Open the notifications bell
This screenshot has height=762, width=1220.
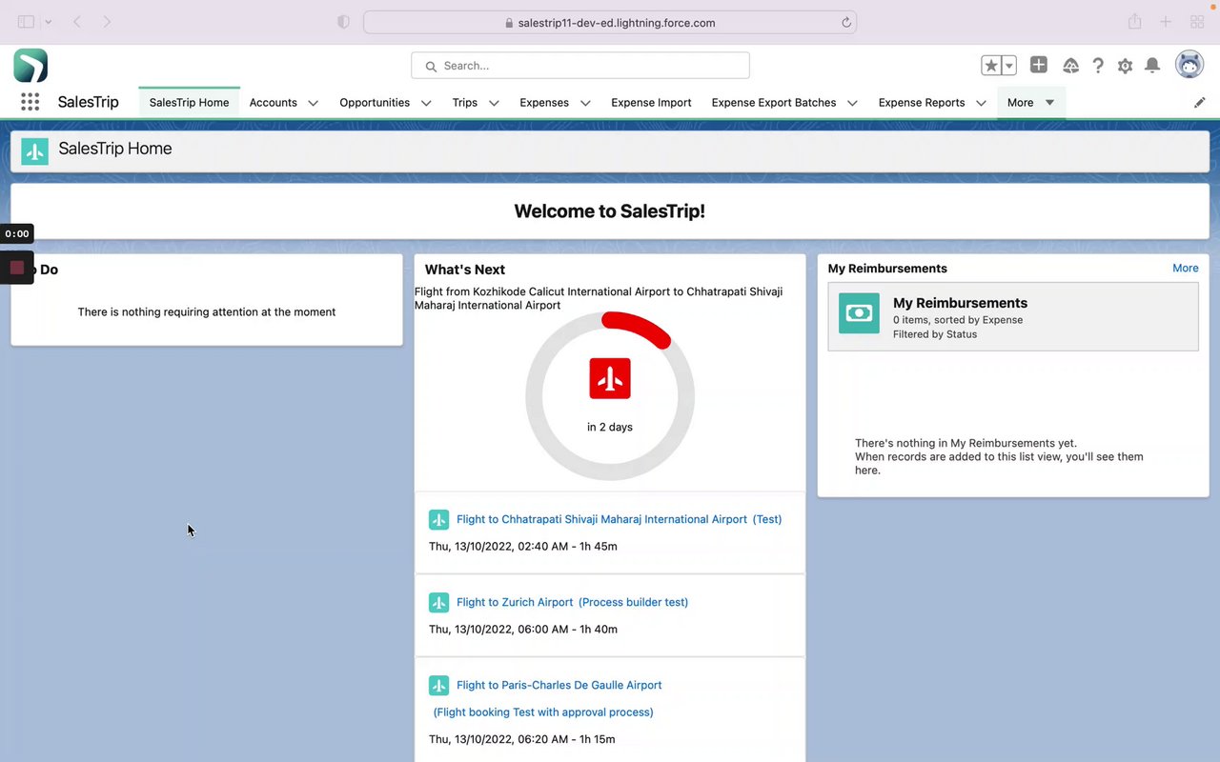click(1152, 66)
